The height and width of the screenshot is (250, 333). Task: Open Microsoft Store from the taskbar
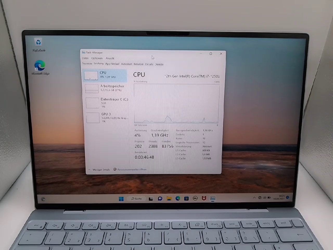(x=187, y=198)
